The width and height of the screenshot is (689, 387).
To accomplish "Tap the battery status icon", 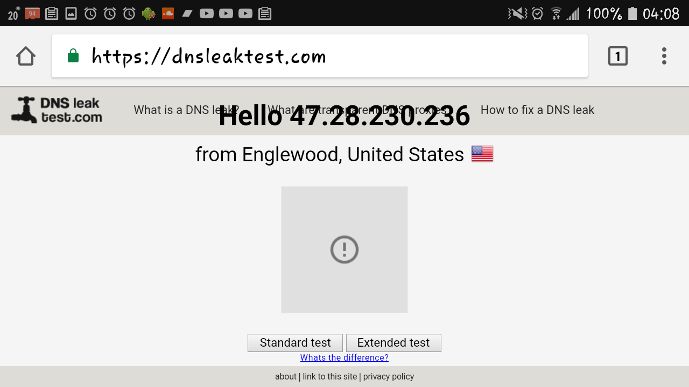I will tap(632, 13).
